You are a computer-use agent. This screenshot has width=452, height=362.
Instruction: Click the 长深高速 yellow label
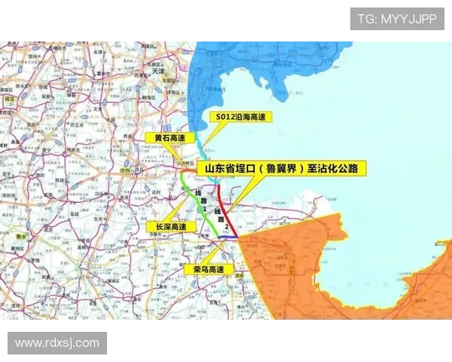click(171, 227)
